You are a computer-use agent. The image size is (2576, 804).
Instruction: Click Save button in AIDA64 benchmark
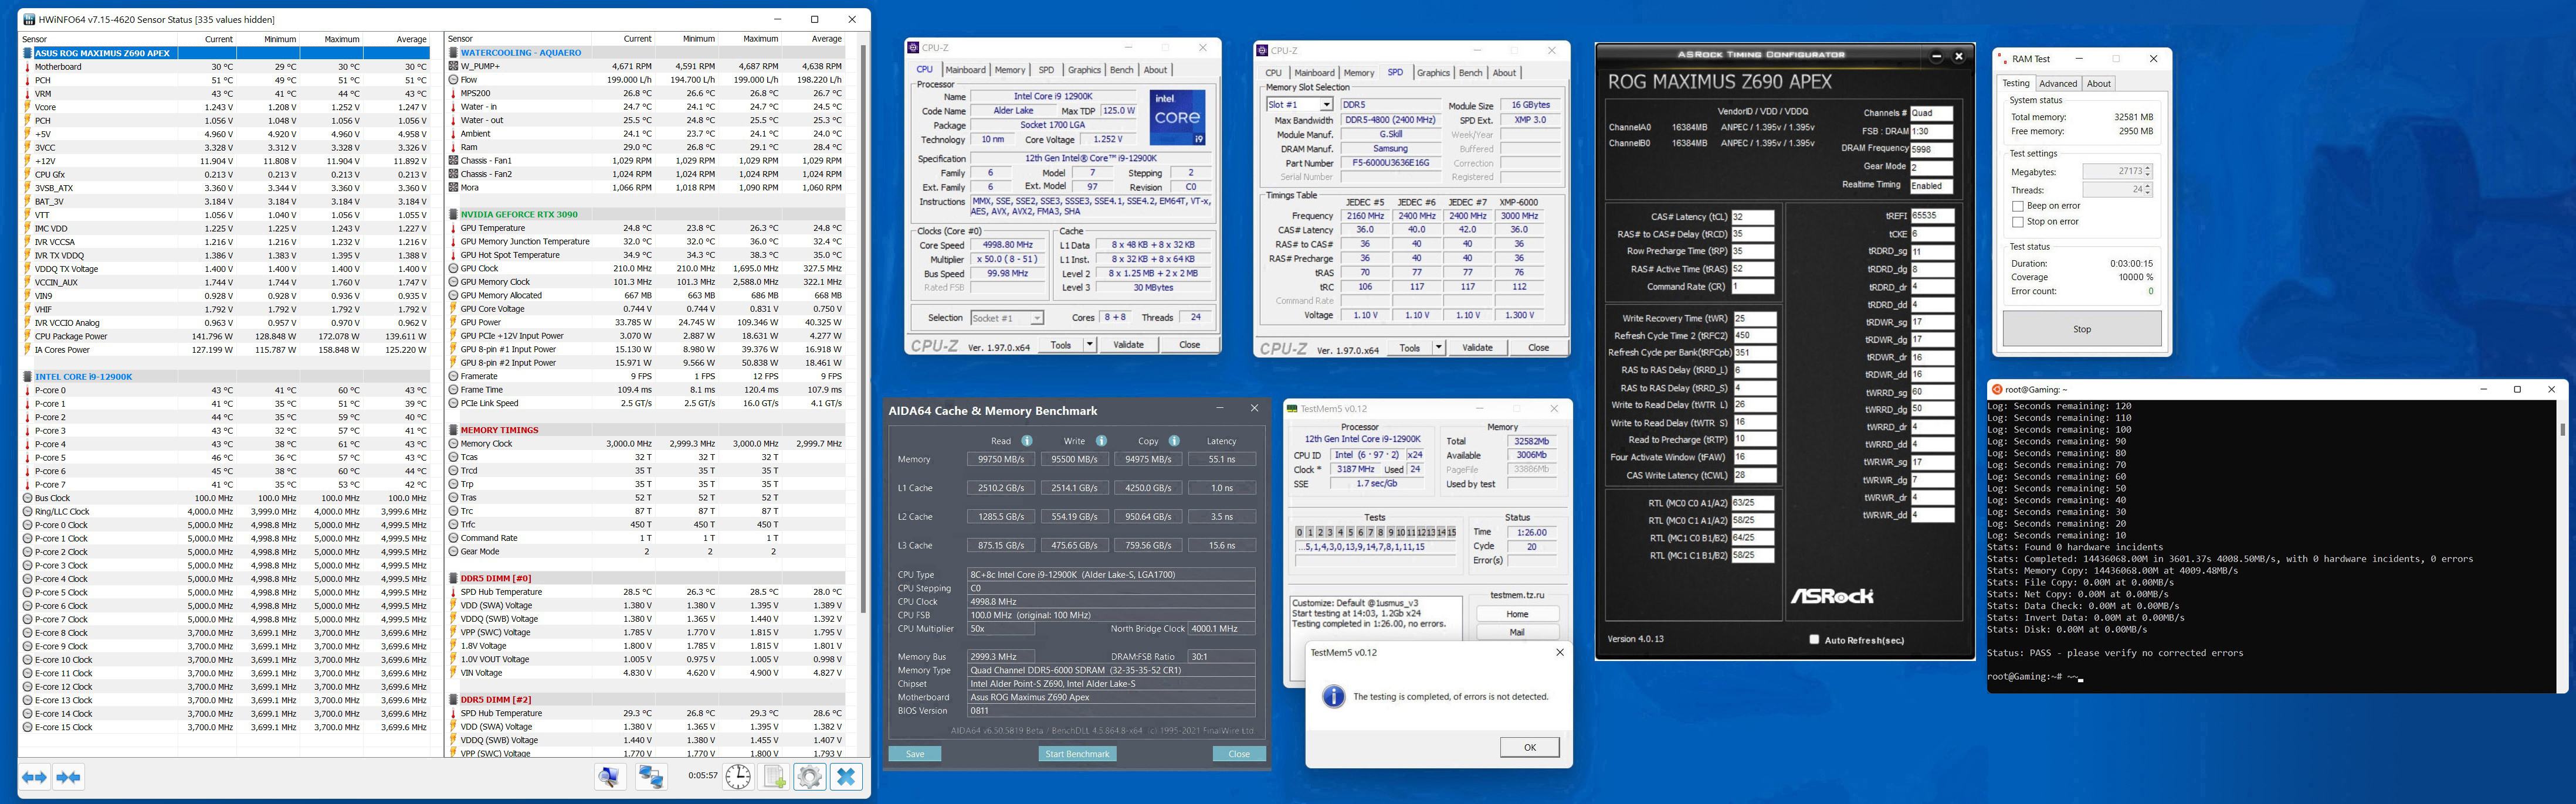[x=914, y=754]
